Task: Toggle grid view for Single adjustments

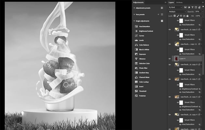Action: click(162, 21)
